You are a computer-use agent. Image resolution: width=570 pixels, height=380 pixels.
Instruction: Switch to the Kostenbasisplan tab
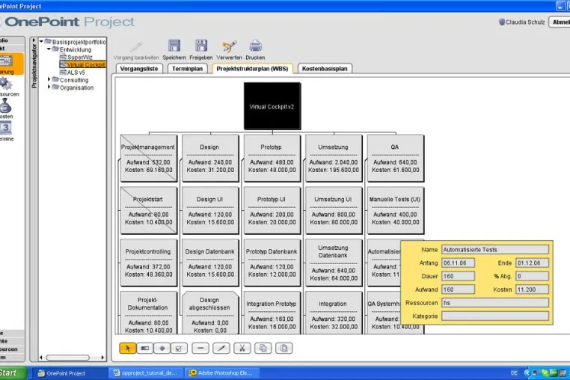pyautogui.click(x=325, y=68)
